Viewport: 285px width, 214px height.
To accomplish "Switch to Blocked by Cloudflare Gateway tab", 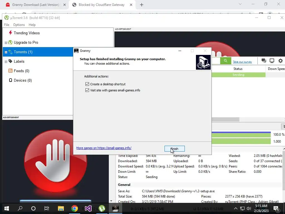I will pos(101,5).
